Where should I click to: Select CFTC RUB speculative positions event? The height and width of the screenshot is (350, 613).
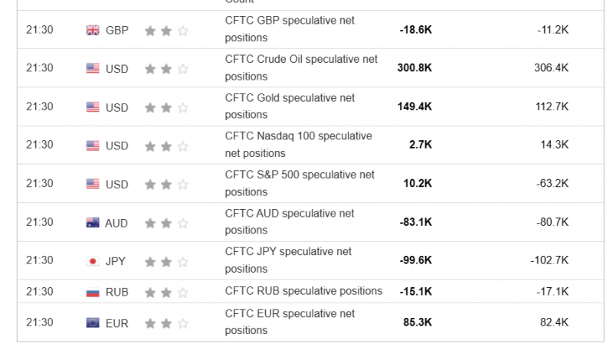point(303,291)
